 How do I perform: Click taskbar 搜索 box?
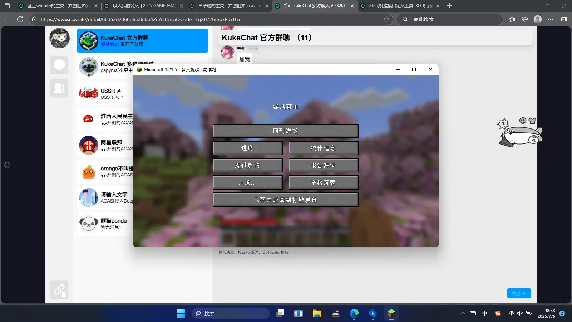tap(231, 313)
